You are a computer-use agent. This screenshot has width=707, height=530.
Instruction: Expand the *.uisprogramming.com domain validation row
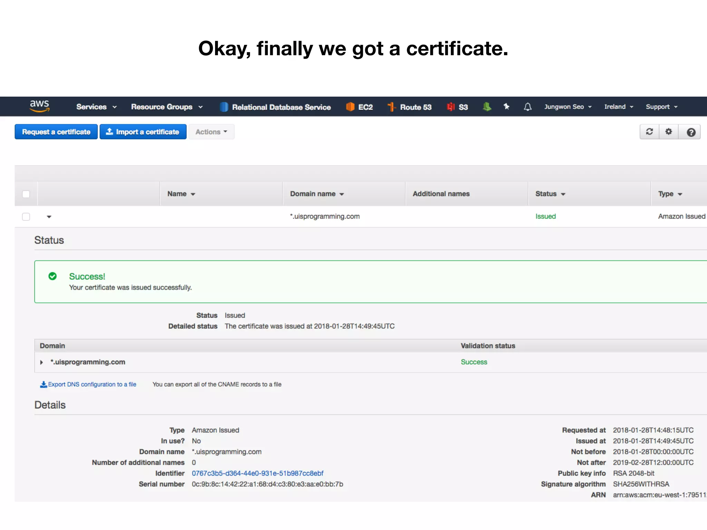[41, 362]
